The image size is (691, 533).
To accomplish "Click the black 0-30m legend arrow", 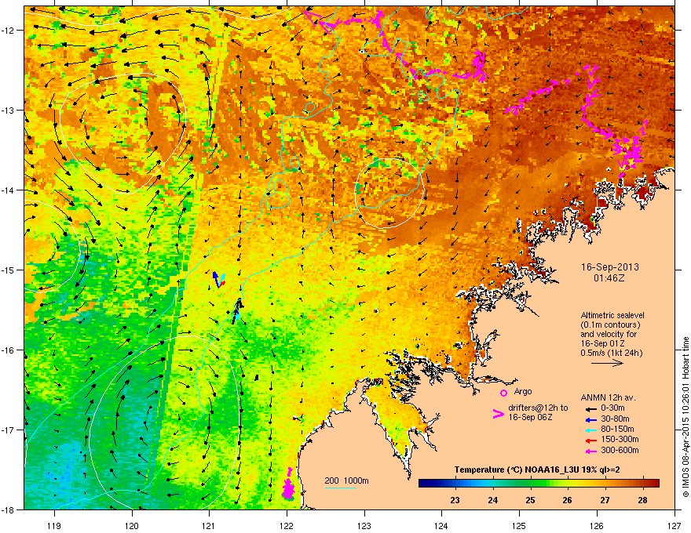I will pyautogui.click(x=590, y=408).
